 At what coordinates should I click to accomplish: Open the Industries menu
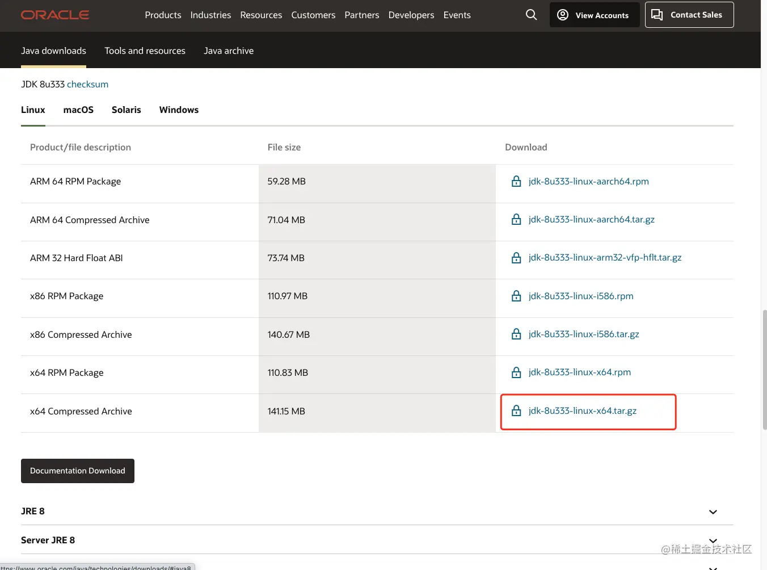[210, 15]
